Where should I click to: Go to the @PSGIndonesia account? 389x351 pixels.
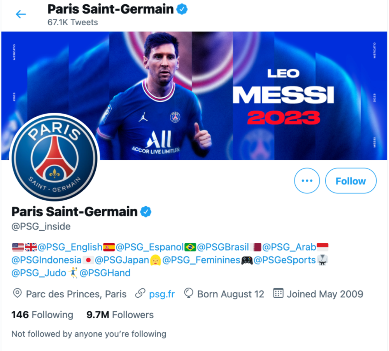pos(46,260)
